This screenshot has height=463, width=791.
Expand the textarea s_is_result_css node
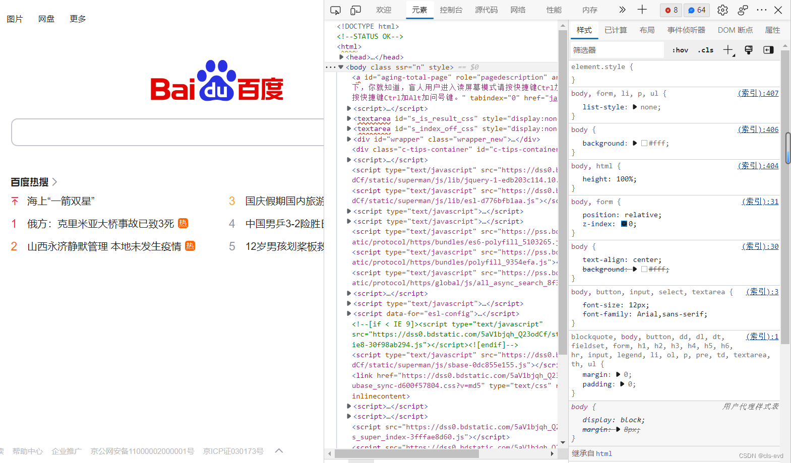point(349,118)
